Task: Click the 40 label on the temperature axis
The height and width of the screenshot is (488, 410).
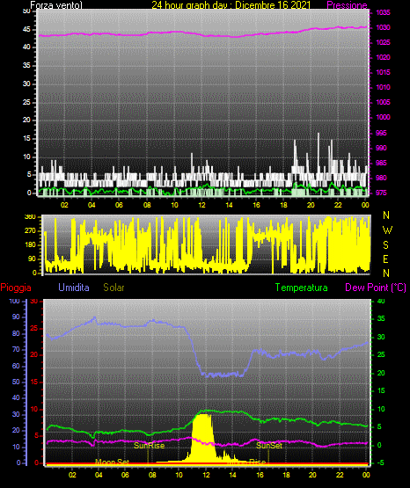Action: click(381, 301)
